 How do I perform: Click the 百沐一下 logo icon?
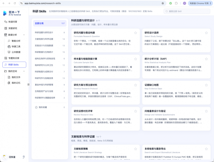[x=5, y=13]
